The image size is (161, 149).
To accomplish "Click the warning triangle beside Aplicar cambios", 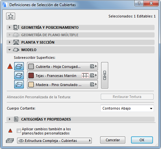I will [10, 131].
